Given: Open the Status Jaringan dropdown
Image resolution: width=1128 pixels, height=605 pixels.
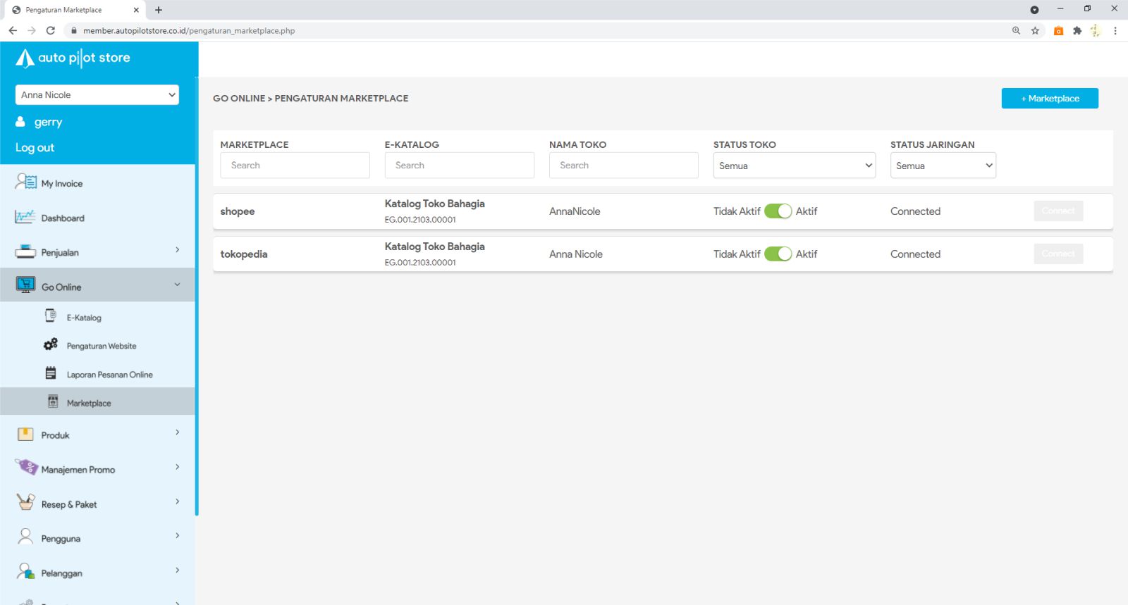Looking at the screenshot, I should click(x=943, y=166).
